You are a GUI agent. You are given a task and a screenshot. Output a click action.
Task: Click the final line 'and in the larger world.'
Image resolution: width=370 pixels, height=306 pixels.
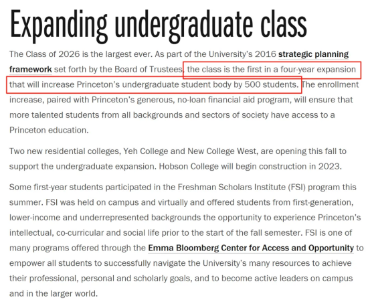point(54,293)
